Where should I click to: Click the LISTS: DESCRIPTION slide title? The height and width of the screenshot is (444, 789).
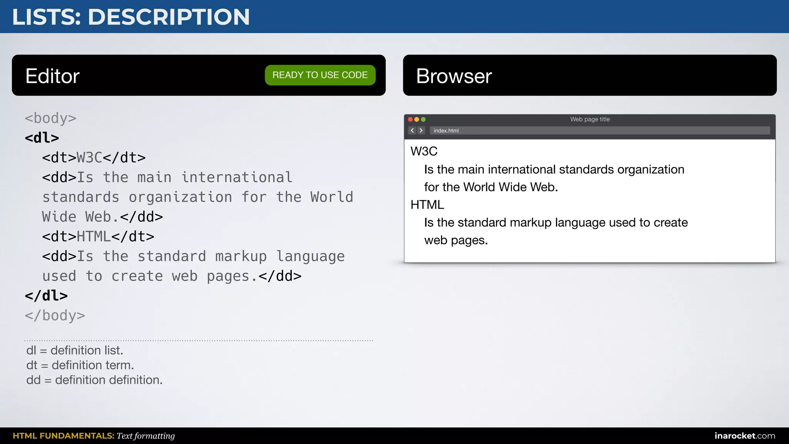[131, 17]
